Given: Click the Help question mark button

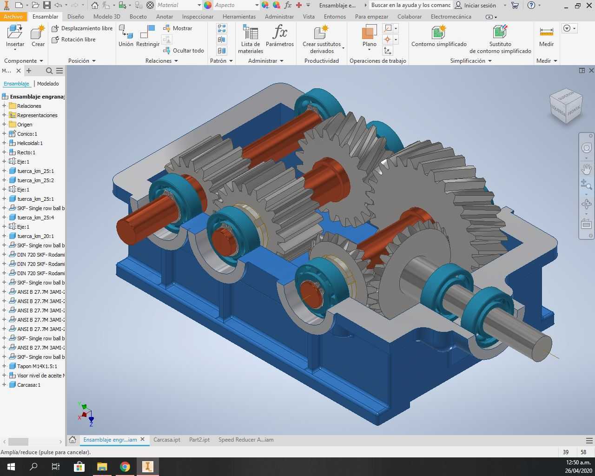Looking at the screenshot, I should pos(531,5).
